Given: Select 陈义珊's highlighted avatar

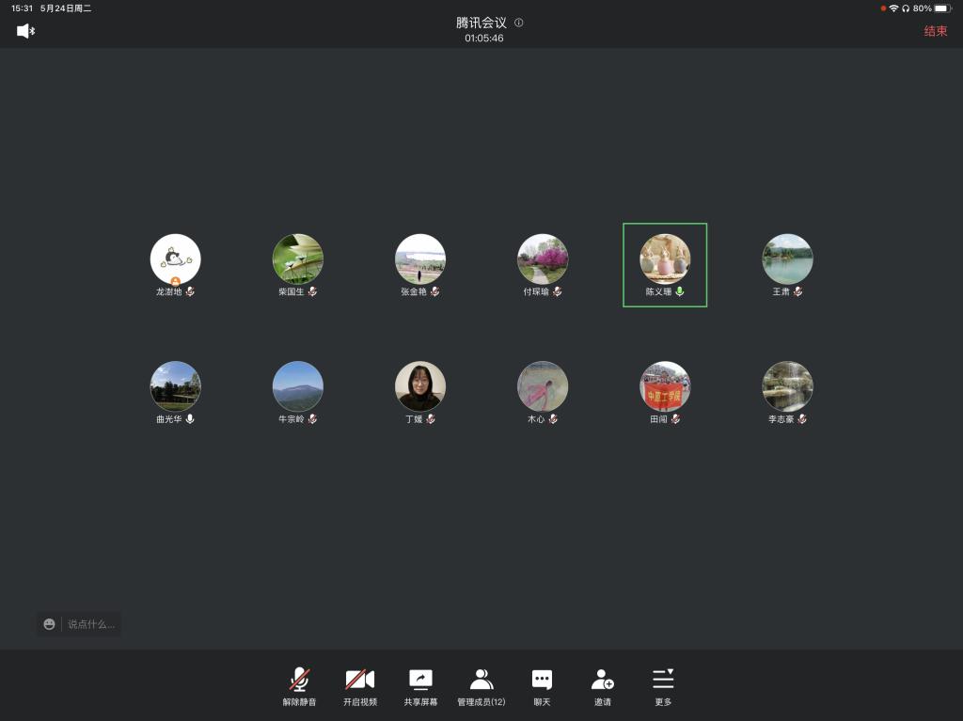Looking at the screenshot, I should pos(665,259).
